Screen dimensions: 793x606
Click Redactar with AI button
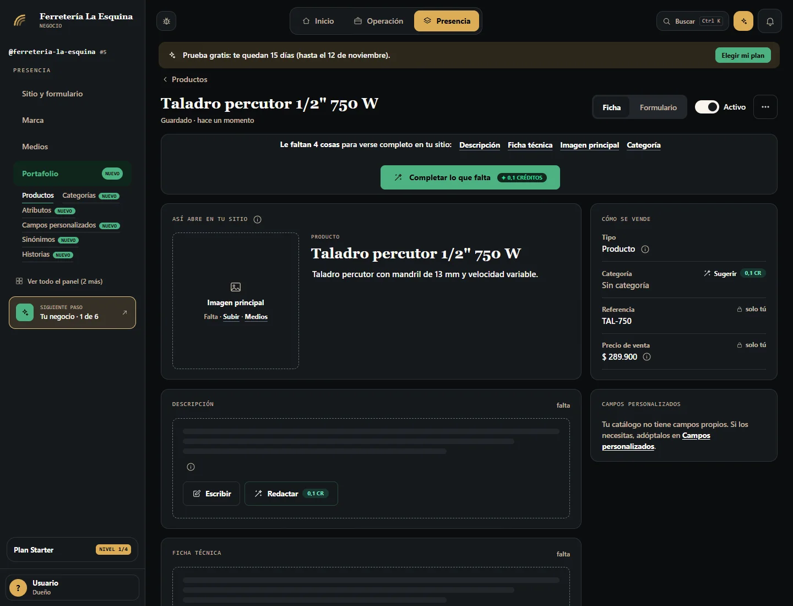point(291,494)
